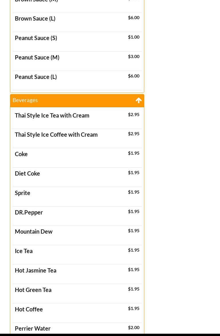This screenshot has width=220, height=336.
Task: Click the $2.00 price of Perrier Water
Action: pos(134,327)
